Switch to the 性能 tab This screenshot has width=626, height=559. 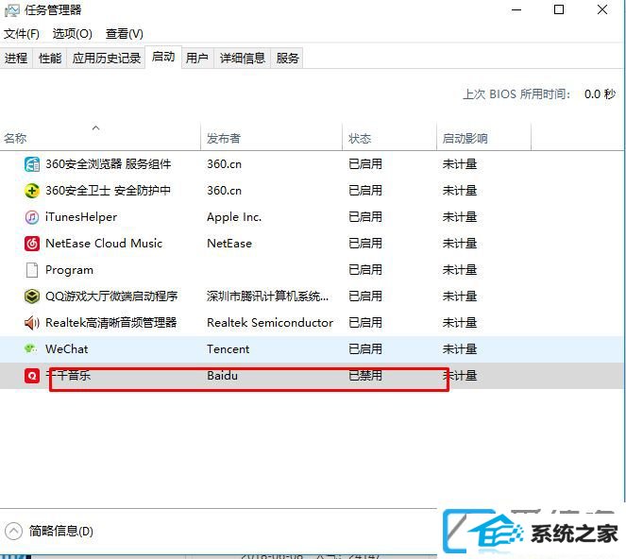coord(50,59)
